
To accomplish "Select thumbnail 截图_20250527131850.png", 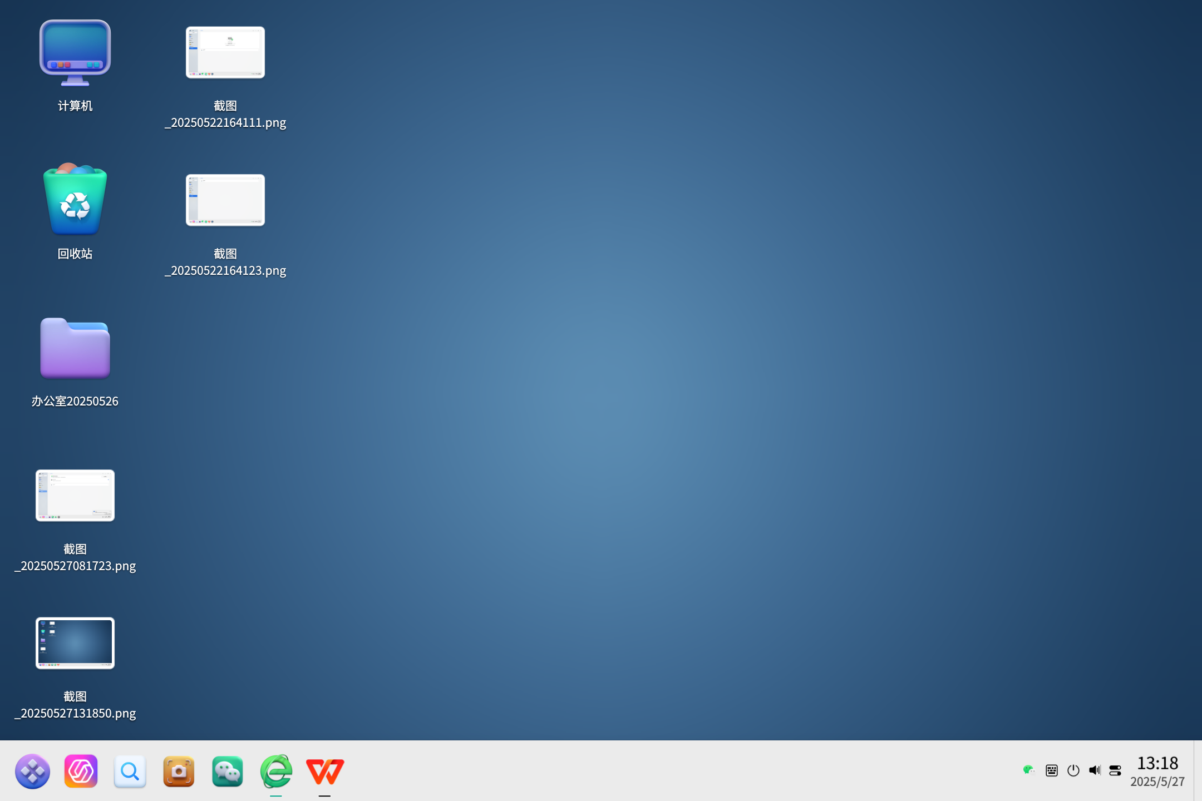I will pyautogui.click(x=75, y=643).
